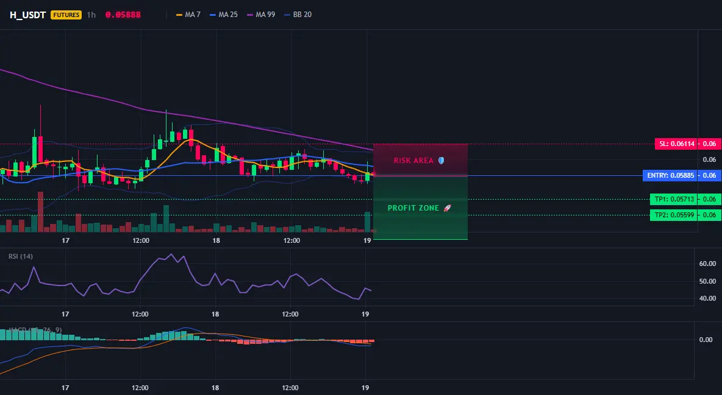Click the latest tall green volume bar
This screenshot has width=722, height=395.
click(x=368, y=222)
